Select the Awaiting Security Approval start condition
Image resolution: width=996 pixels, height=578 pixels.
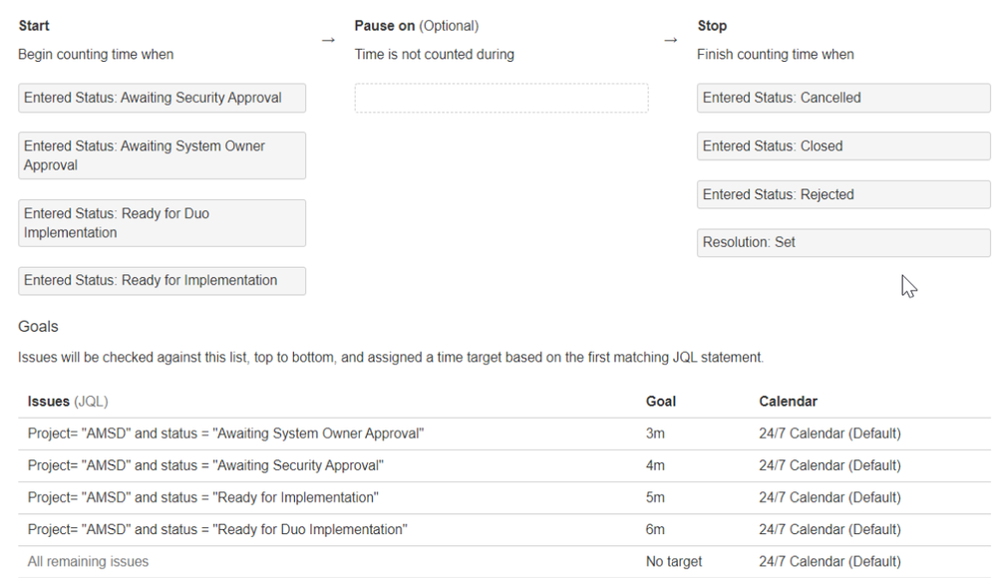162,98
